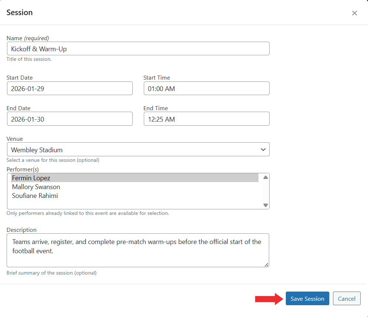The width and height of the screenshot is (368, 317).
Task: Click the Description label text
Action: tap(21, 230)
